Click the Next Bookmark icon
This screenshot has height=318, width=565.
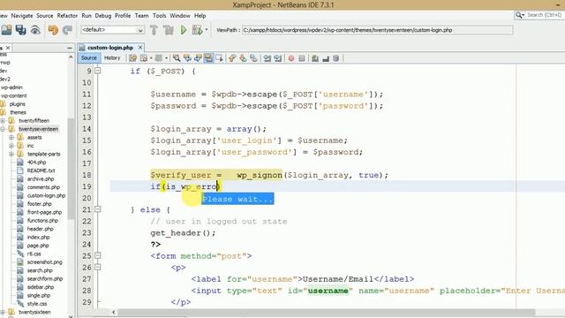click(x=243, y=58)
